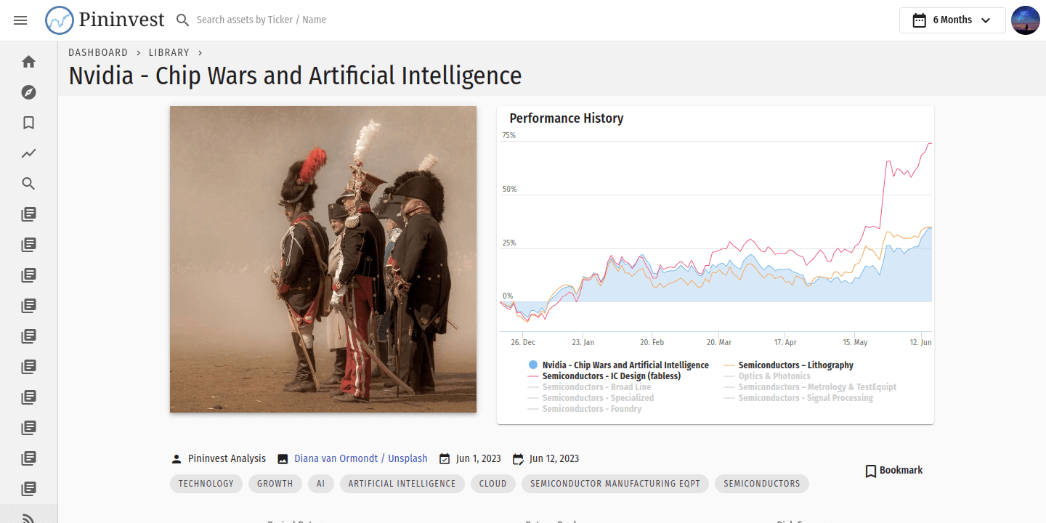Go to DASHBOARD breadcrumb

(x=98, y=52)
